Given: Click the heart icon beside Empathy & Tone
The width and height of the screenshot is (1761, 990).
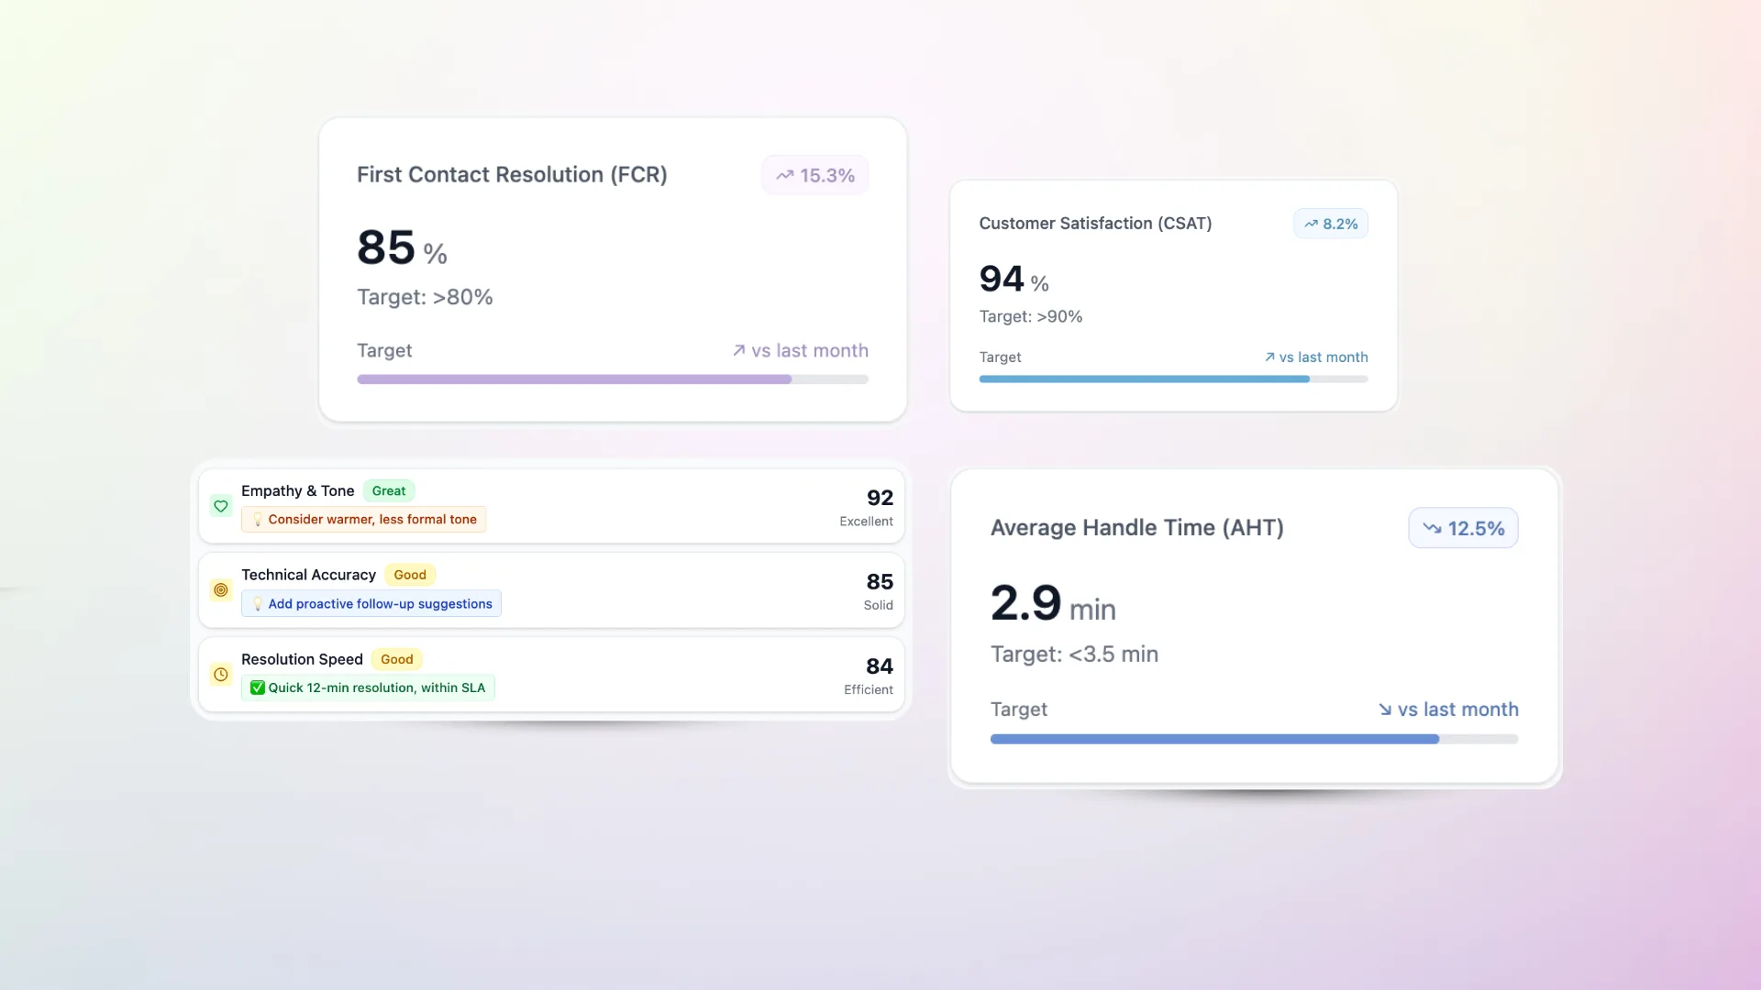Looking at the screenshot, I should 221,506.
